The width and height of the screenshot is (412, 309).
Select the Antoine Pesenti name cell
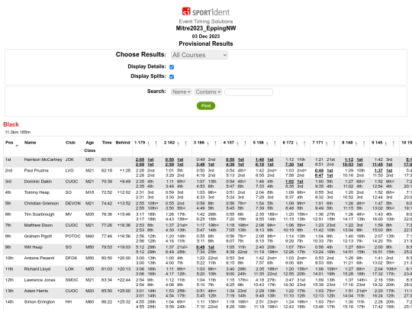tap(38, 259)
